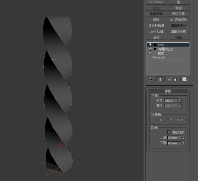Adjust 下限 spinner arrows
Image resolution: width=198 pixels, height=181 pixels.
[x=183, y=143]
